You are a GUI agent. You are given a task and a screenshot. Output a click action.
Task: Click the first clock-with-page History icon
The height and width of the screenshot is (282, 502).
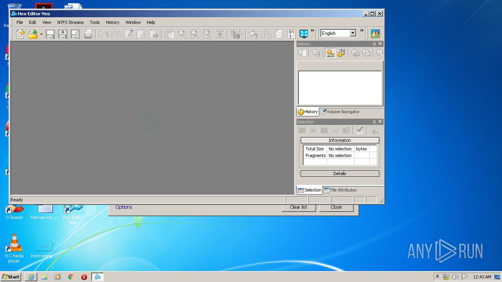[302, 53]
